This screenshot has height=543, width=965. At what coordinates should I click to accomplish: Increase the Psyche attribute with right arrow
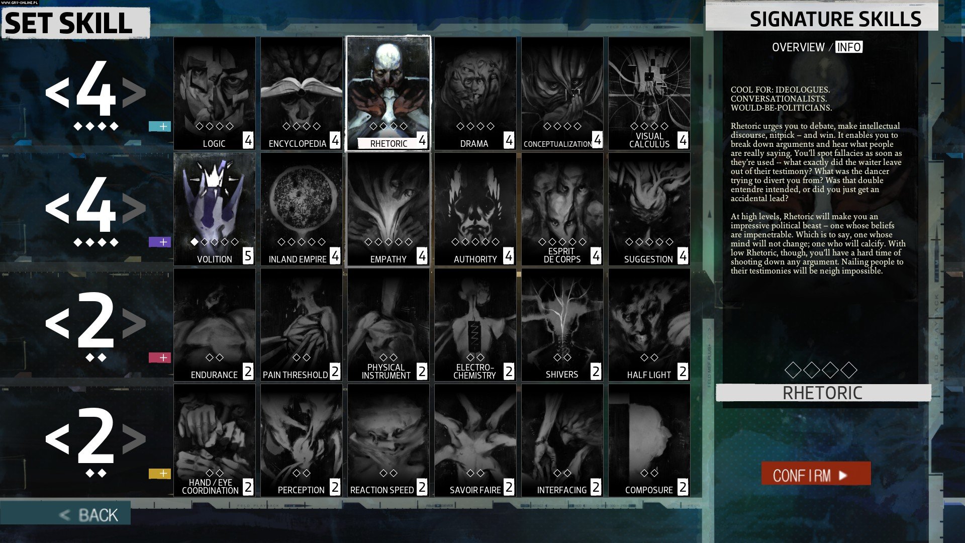(134, 208)
